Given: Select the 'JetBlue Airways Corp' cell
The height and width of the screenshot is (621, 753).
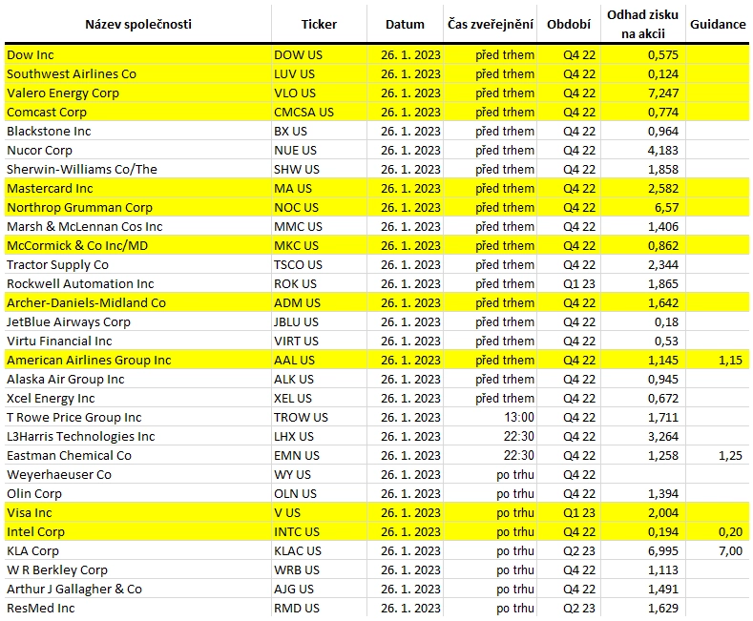Looking at the screenshot, I should [x=137, y=322].
